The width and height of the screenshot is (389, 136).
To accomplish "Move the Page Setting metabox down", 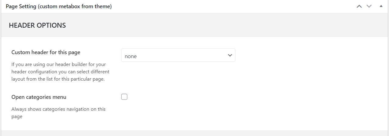I will 369,6.
